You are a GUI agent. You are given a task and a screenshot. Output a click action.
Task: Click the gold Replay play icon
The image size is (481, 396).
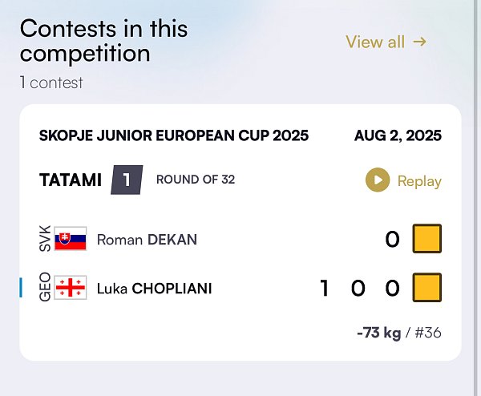click(x=378, y=180)
